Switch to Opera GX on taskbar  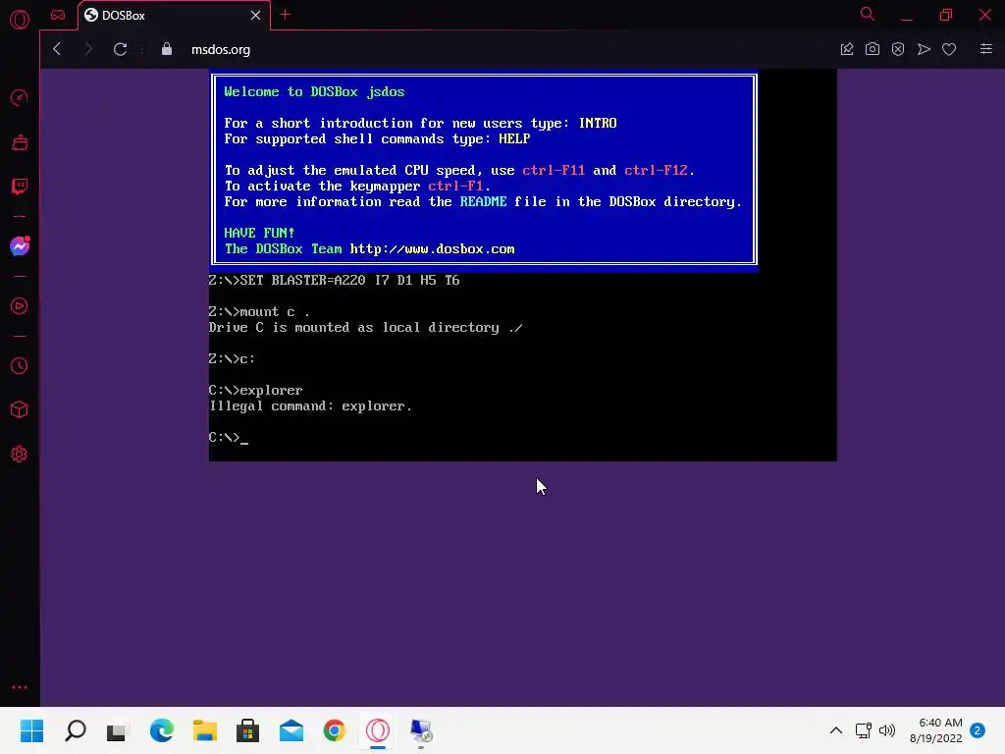378,730
